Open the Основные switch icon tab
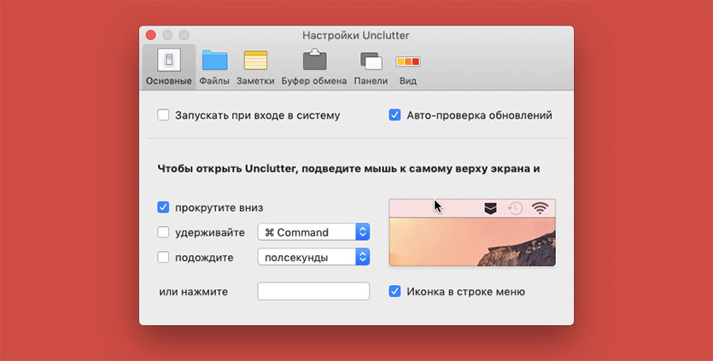 169,61
